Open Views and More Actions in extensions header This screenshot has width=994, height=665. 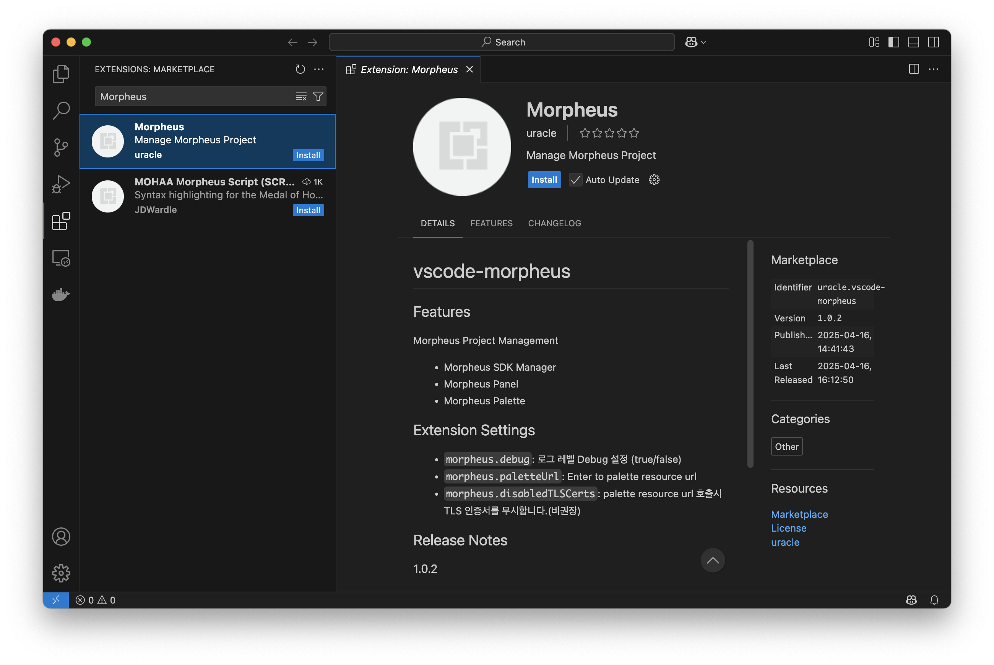click(x=318, y=69)
